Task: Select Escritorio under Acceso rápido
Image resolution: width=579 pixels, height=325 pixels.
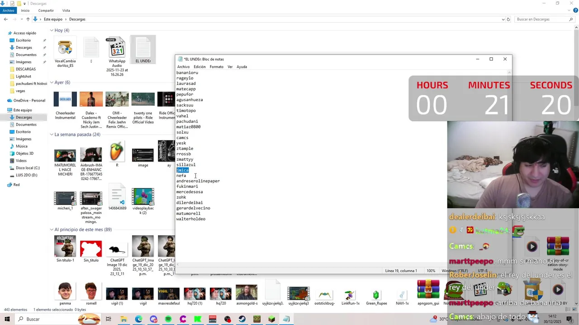Action: coord(23,40)
